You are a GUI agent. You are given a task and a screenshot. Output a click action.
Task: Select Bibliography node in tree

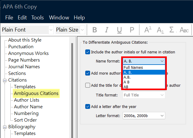pyautogui.click(x=22, y=127)
